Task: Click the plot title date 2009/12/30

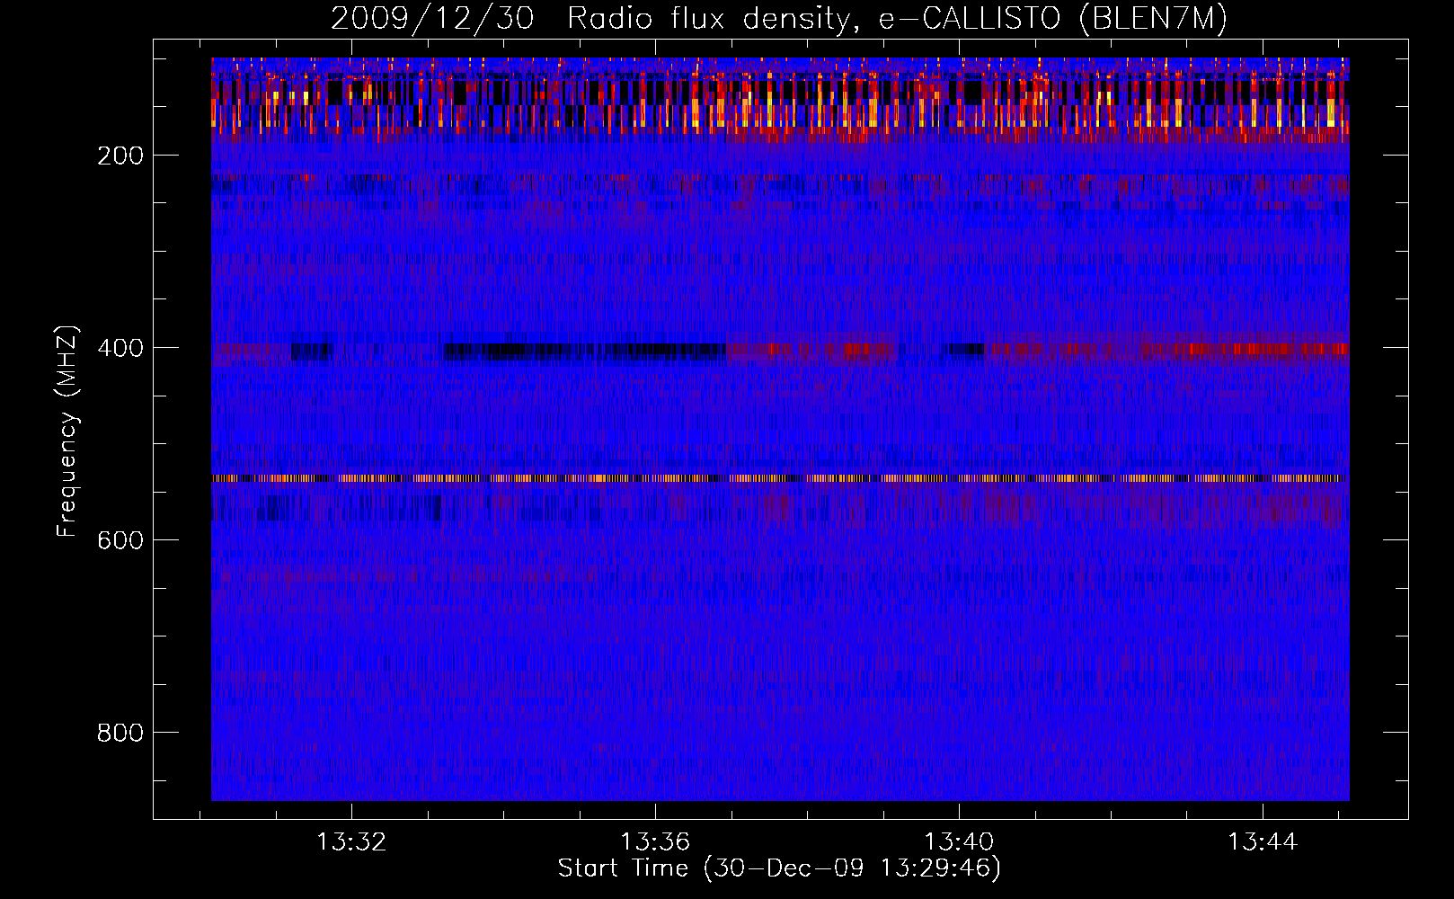Action: pos(431,18)
